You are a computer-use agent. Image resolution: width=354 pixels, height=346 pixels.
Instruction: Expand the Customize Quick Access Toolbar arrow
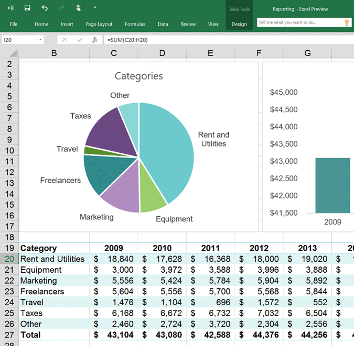point(95,8)
